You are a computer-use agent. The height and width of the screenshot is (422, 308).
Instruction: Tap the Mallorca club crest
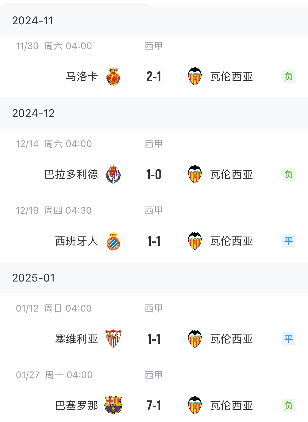(x=113, y=77)
